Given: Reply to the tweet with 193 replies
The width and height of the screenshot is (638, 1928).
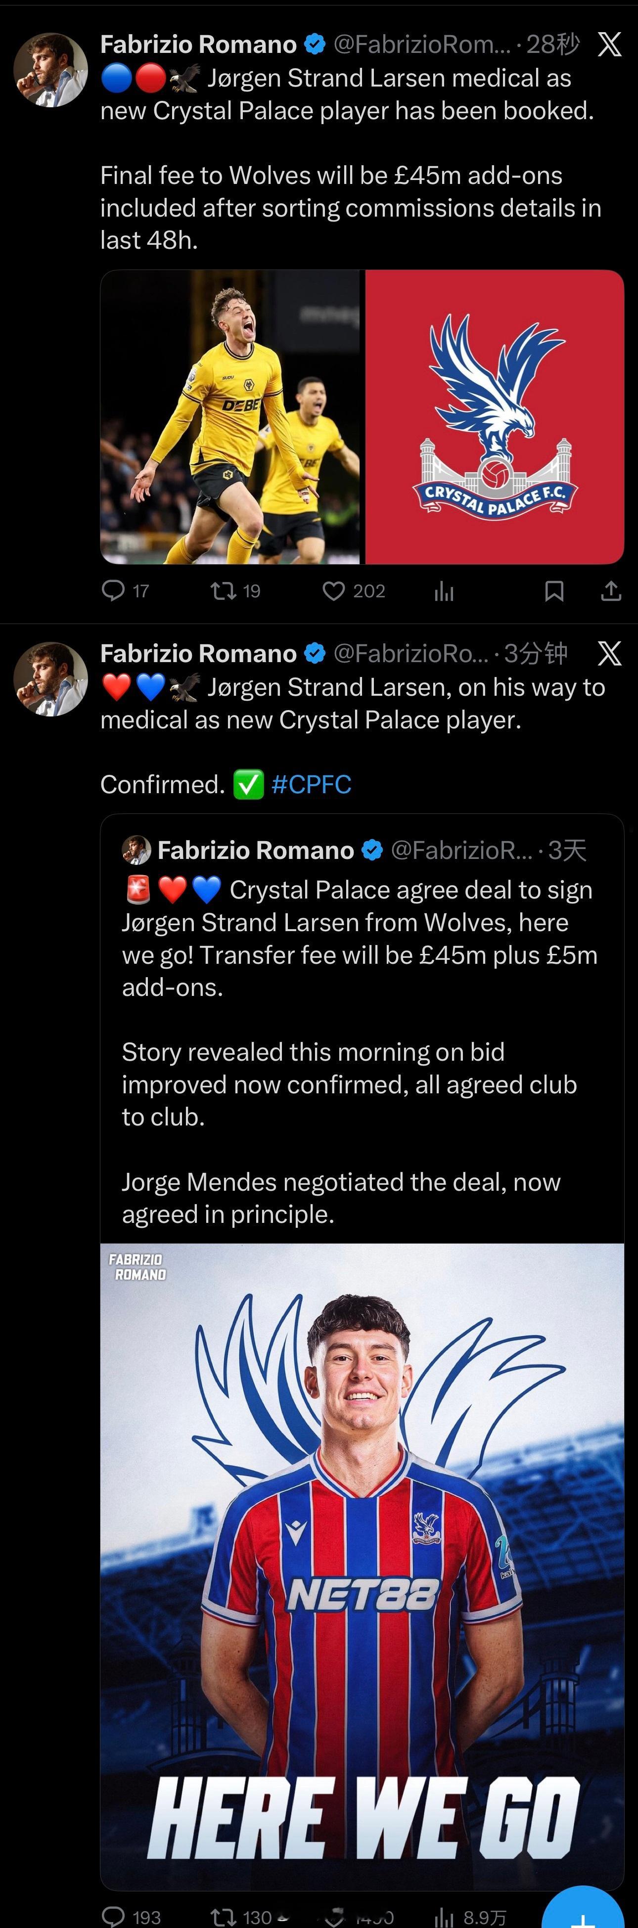Looking at the screenshot, I should coord(113,1917).
